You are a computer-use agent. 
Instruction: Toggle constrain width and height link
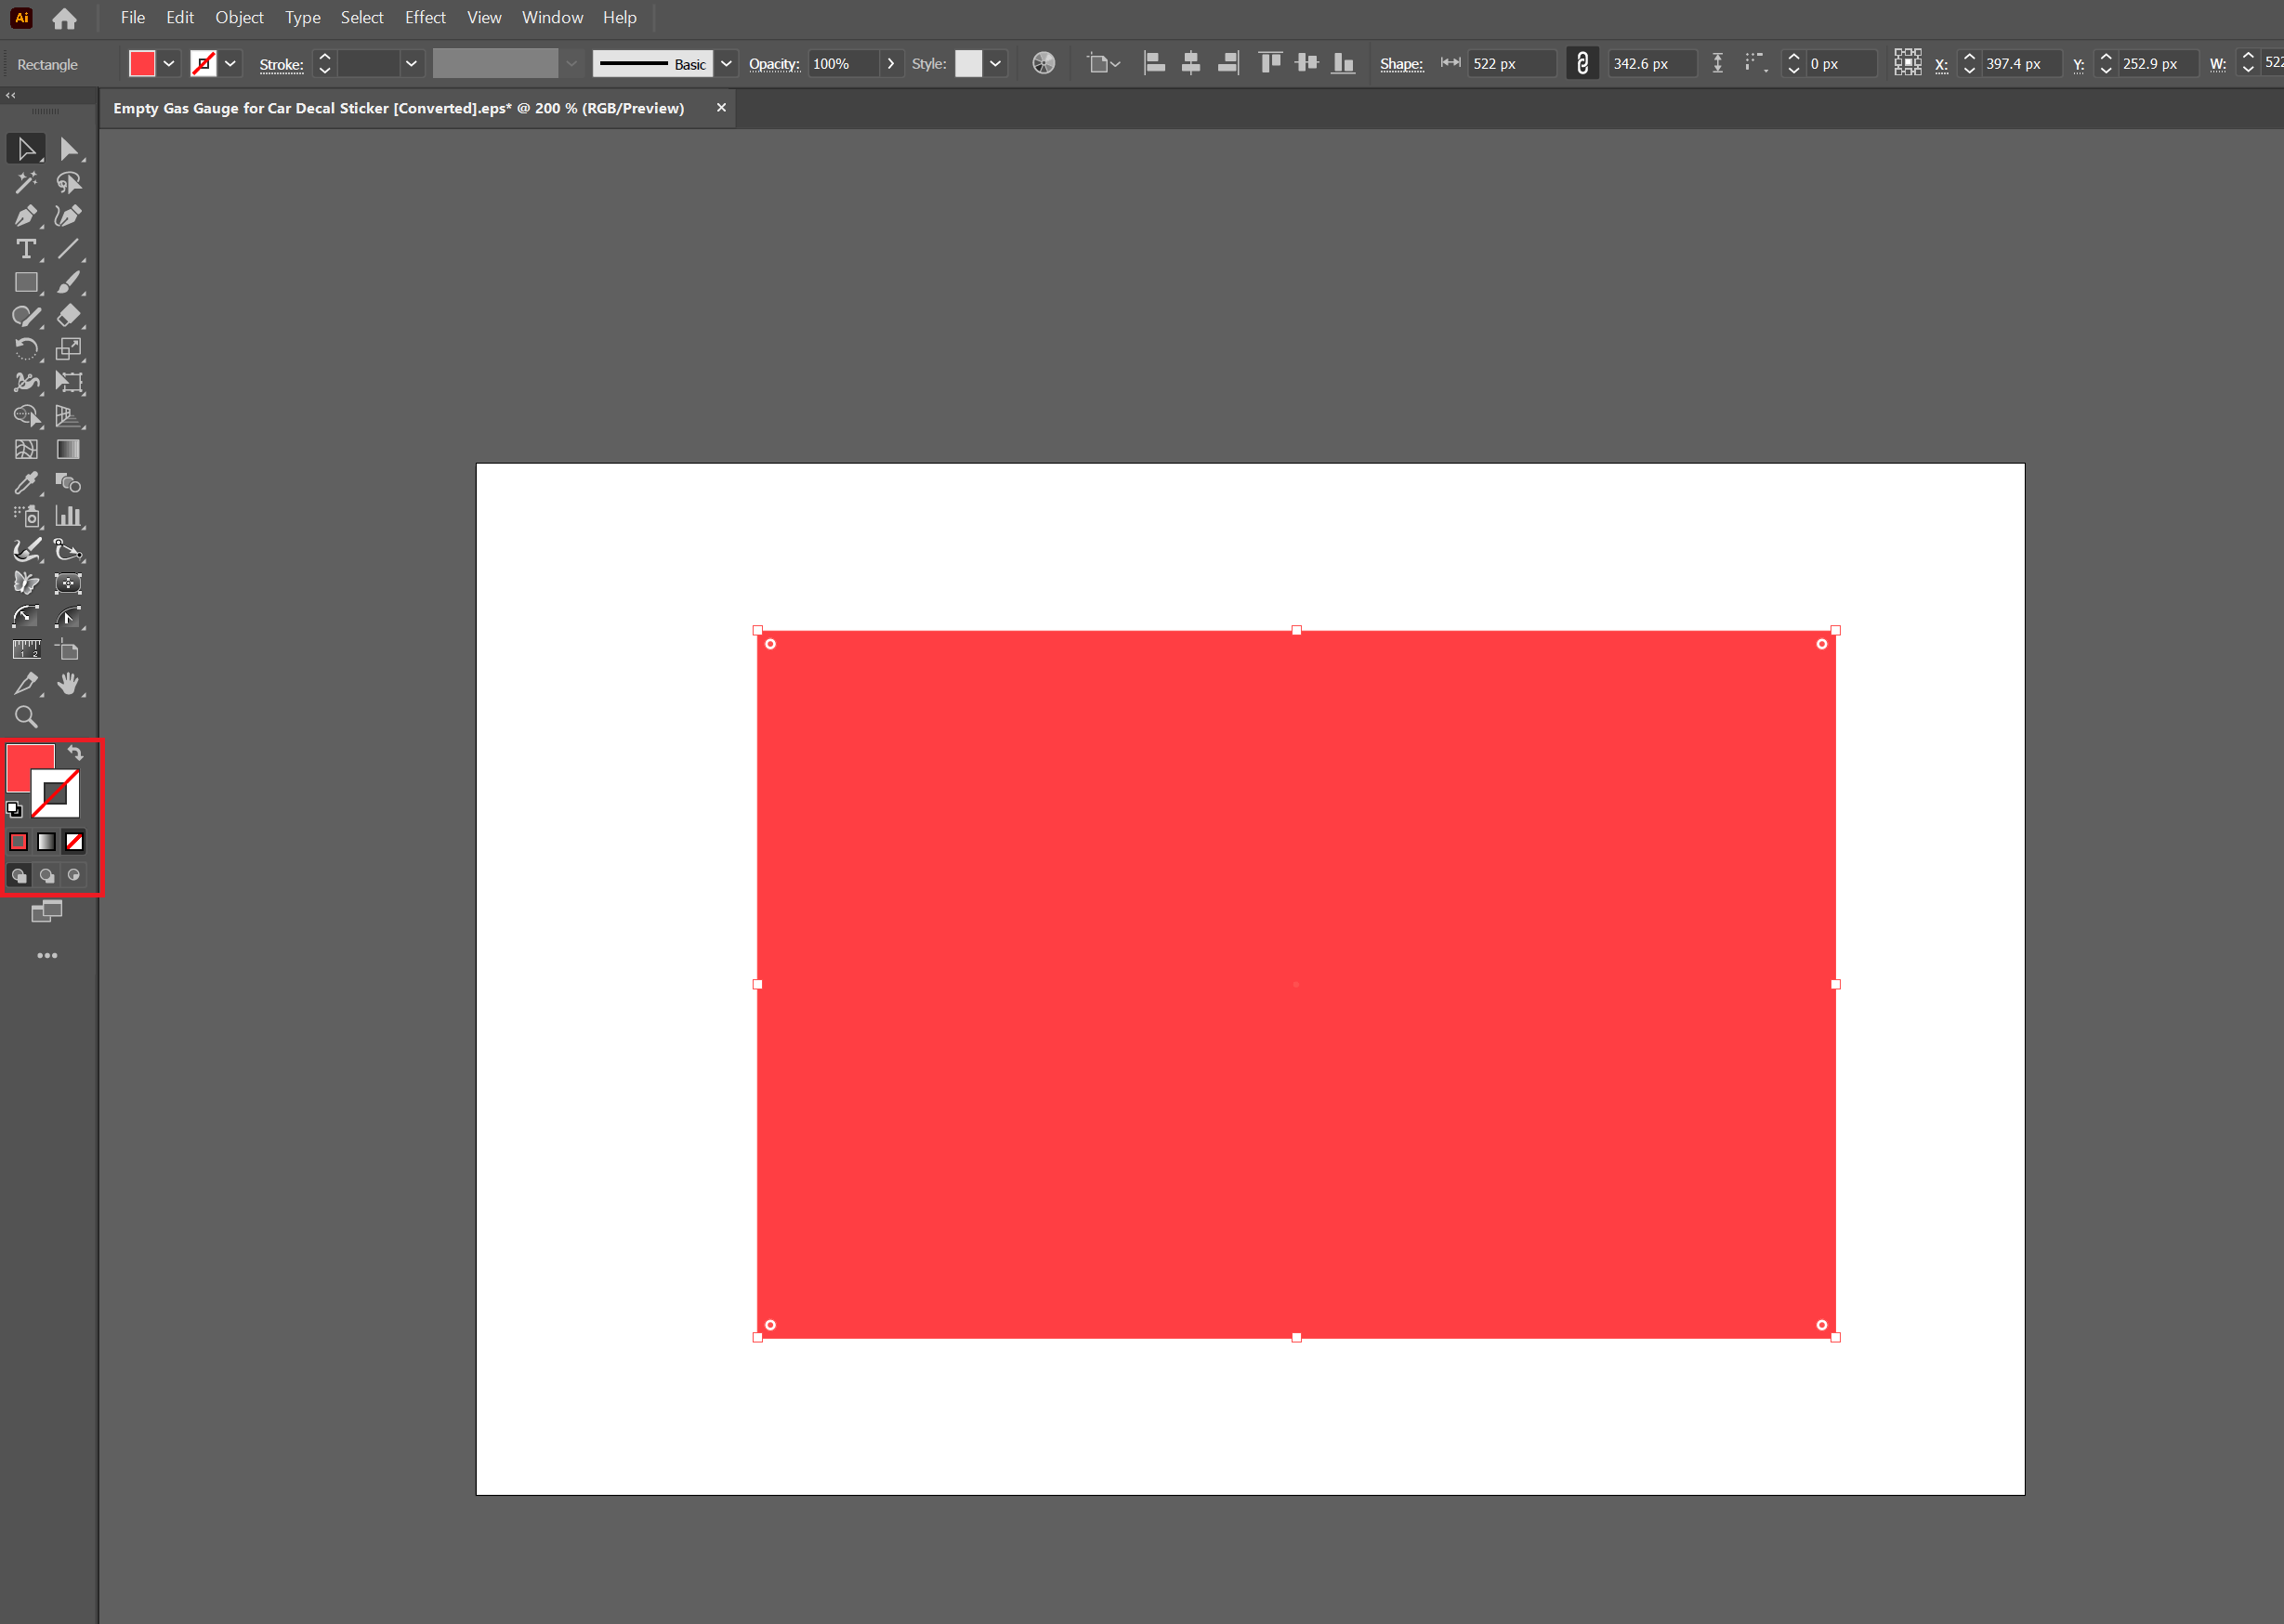[x=1582, y=63]
